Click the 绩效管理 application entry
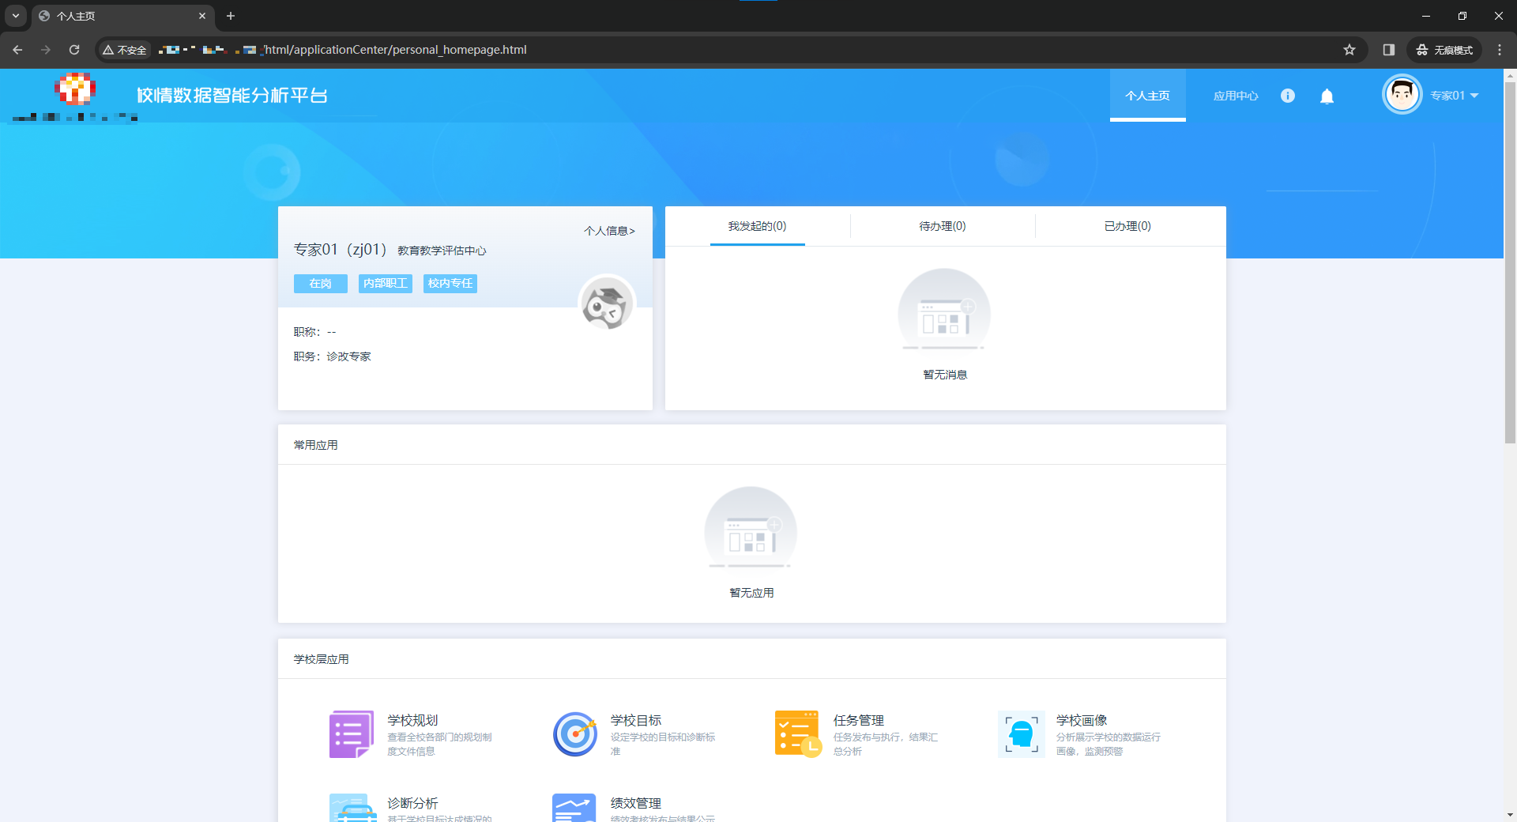Viewport: 1517px width, 822px height. (x=635, y=803)
